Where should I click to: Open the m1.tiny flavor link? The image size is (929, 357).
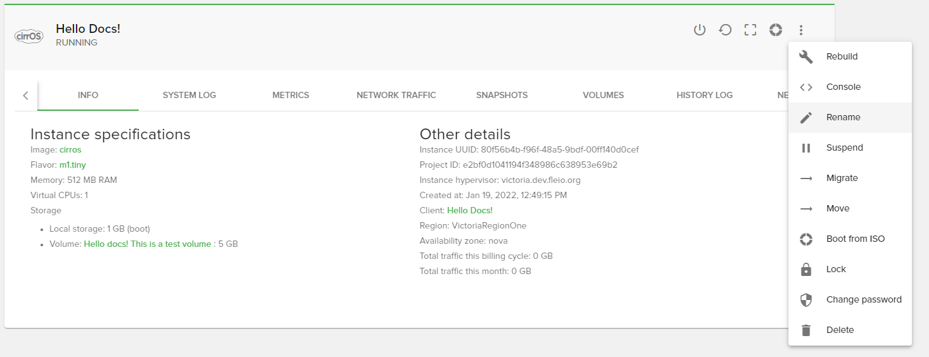(x=72, y=165)
